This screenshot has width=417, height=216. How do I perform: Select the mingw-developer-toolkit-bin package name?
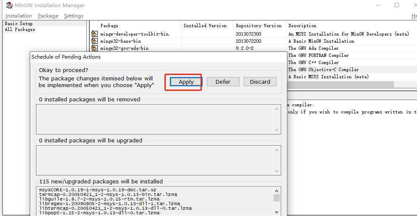pyautogui.click(x=135, y=34)
